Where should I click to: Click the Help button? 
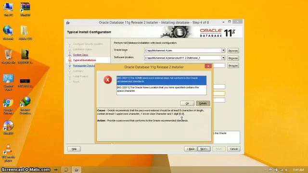coord(74,149)
